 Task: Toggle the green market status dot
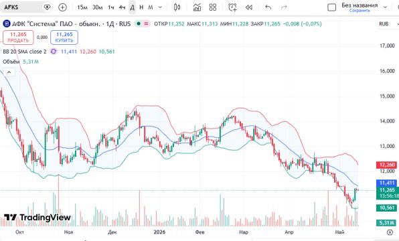[x=139, y=24]
